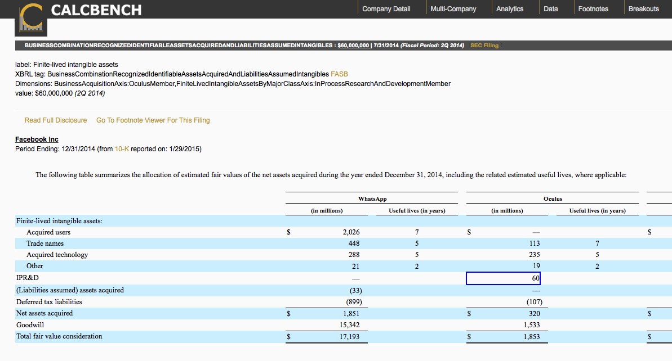Click the Oculus Goodwill value 1,533
The height and width of the screenshot is (361, 672).
point(531,325)
